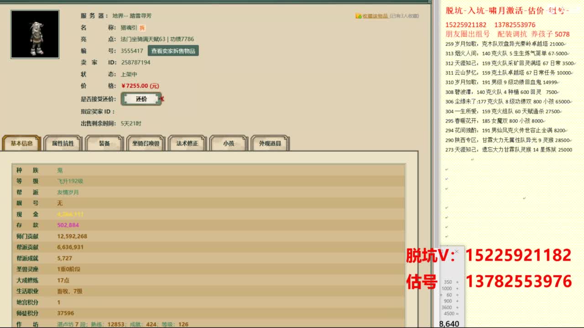Screen dimensions: 584x328
Task: Click the note line starting 306 尘缘未了
Action: click(508, 102)
